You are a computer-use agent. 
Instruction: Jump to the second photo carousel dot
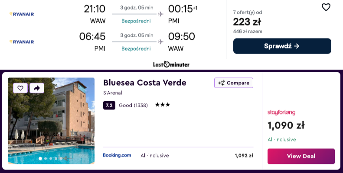46,159
